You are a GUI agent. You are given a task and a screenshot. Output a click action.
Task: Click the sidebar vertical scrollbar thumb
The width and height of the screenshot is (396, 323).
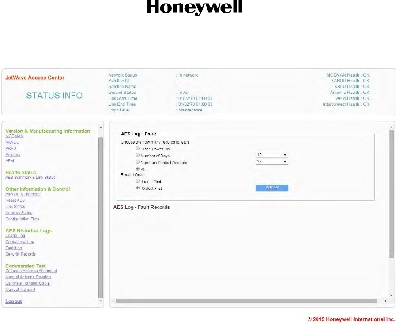coord(101,218)
